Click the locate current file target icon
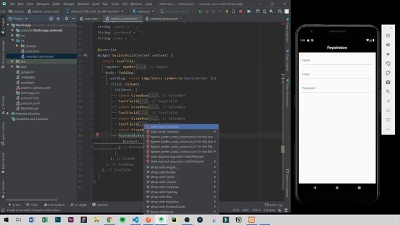 pos(51,19)
